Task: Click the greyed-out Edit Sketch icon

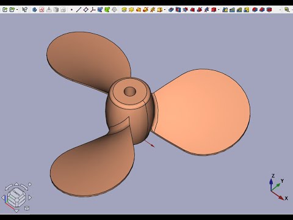Action: (49, 9)
